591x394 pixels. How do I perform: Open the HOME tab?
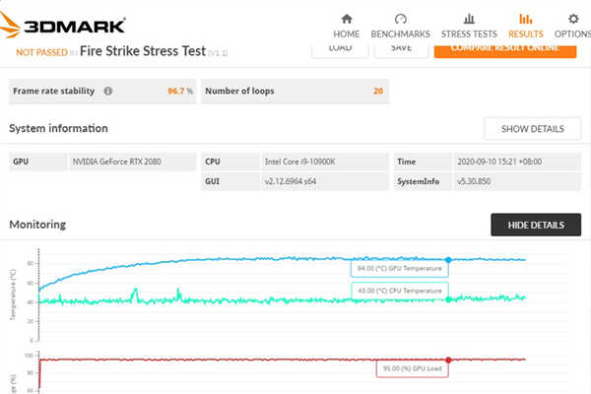click(347, 27)
